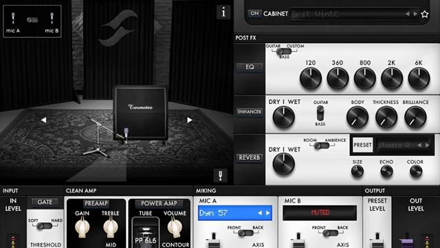Flip the Mic B Front/Back switch
440x248 pixels.
click(x=330, y=233)
